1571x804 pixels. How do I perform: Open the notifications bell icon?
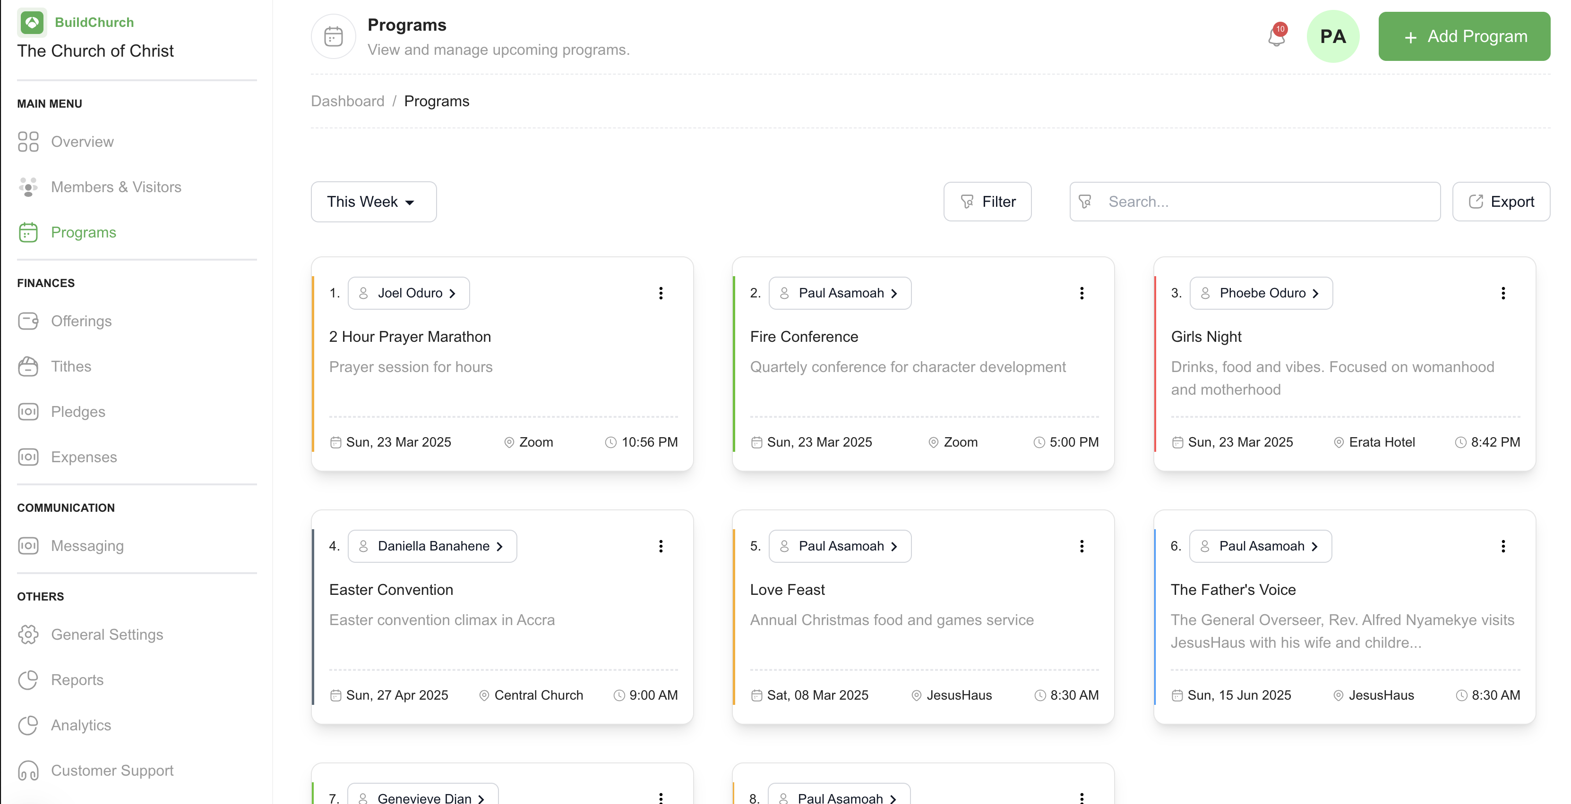(x=1276, y=36)
